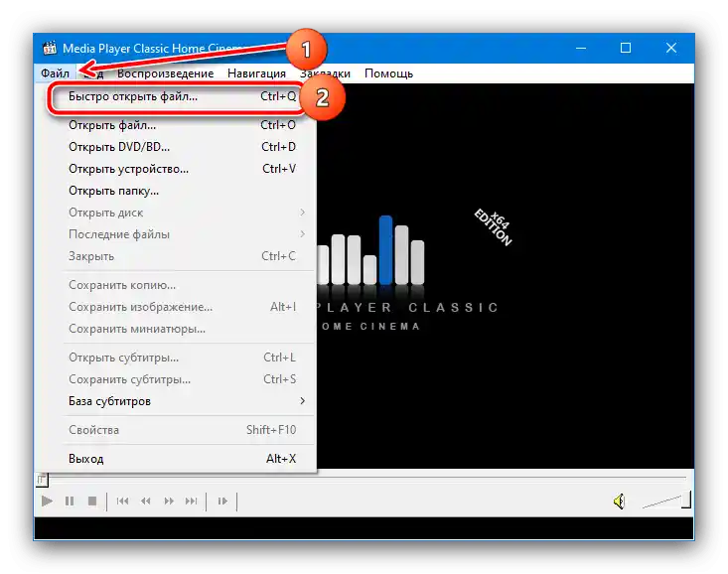This screenshot has width=728, height=574.
Task: Mute audio with the speaker icon
Action: coord(620,502)
